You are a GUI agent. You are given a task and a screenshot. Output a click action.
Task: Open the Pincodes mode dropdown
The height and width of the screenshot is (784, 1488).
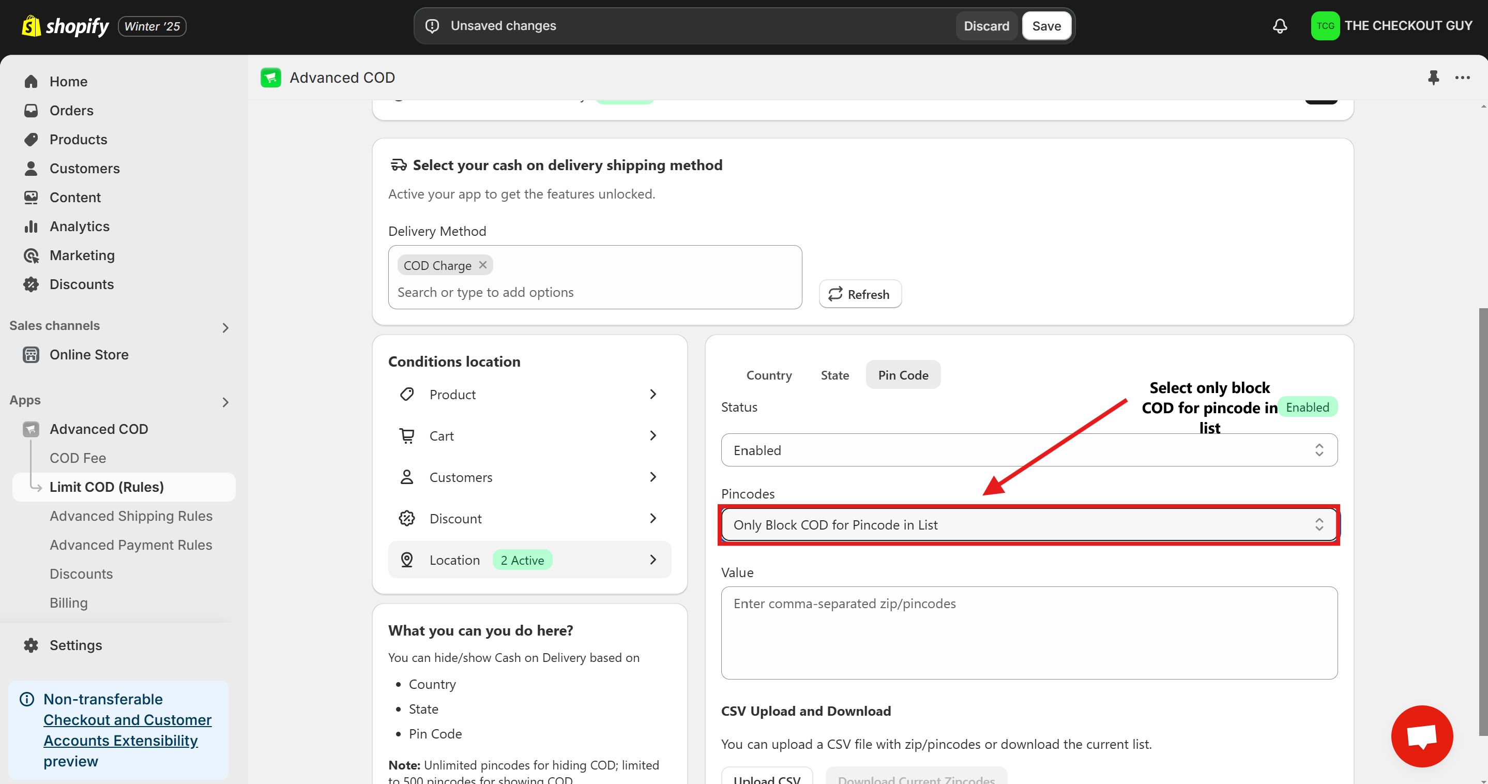(x=1029, y=524)
